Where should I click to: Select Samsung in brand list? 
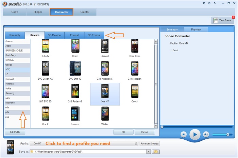17,93
